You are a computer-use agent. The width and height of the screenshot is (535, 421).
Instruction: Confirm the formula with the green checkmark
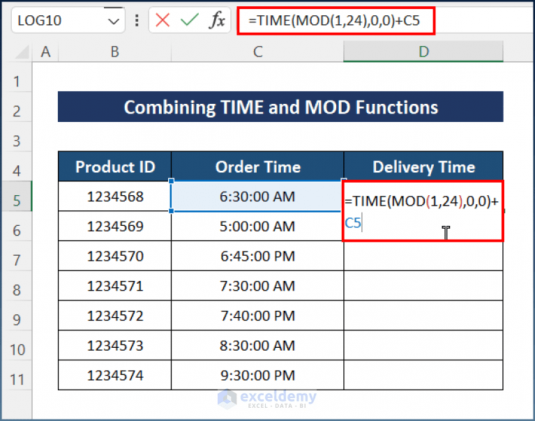click(x=189, y=20)
